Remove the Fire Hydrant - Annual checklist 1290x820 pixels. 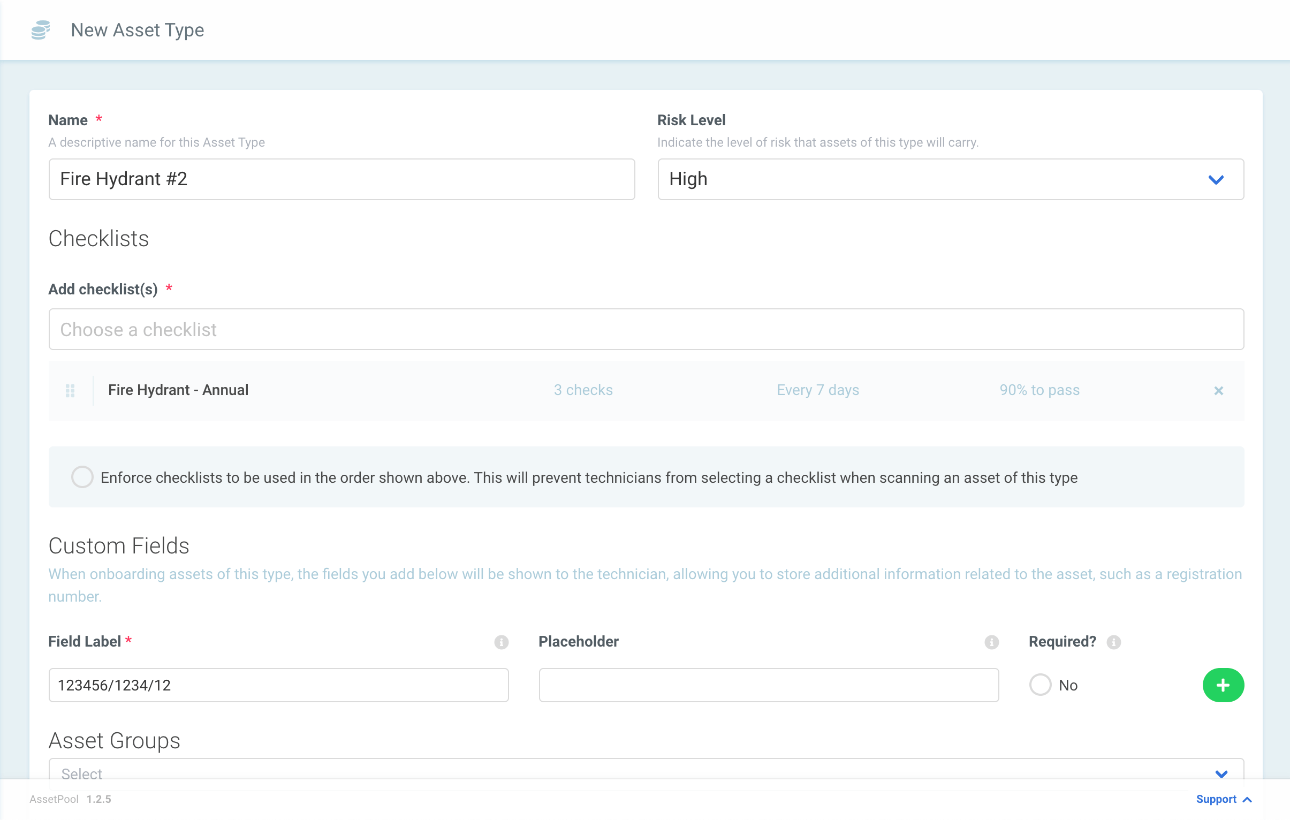coord(1218,390)
